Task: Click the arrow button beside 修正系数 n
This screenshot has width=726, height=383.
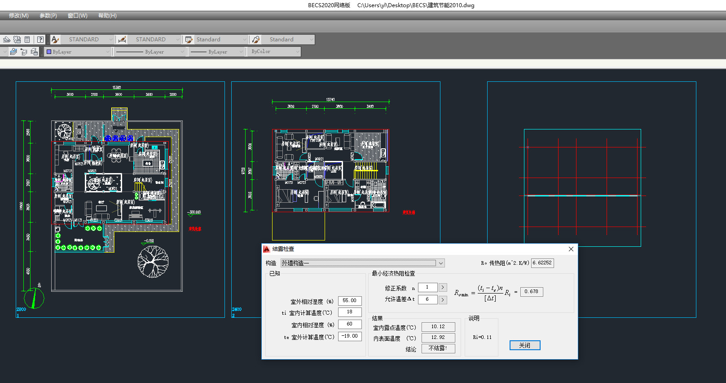Action: pos(443,287)
